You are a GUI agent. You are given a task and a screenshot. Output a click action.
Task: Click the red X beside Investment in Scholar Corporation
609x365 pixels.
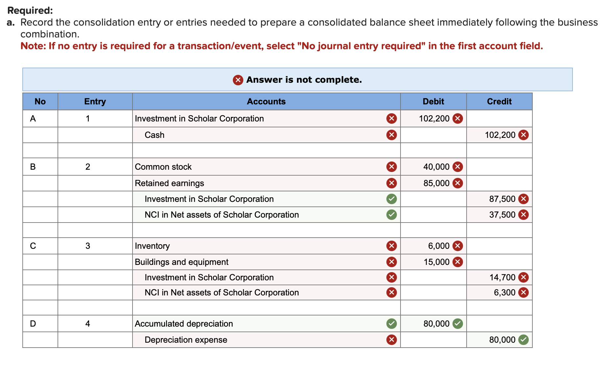pyautogui.click(x=391, y=118)
